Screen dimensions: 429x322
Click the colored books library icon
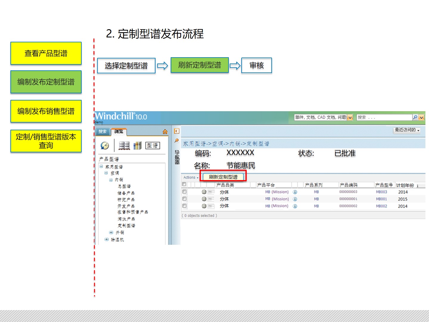click(x=137, y=145)
